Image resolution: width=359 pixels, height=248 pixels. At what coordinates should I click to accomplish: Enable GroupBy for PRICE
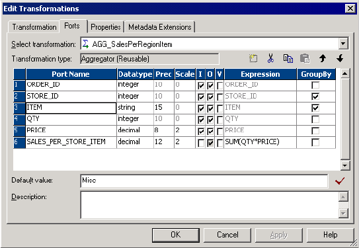coord(315,131)
